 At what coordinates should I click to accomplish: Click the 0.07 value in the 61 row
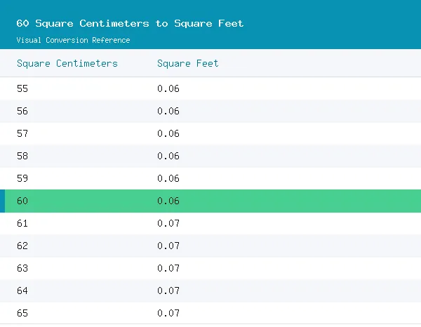[x=168, y=223]
